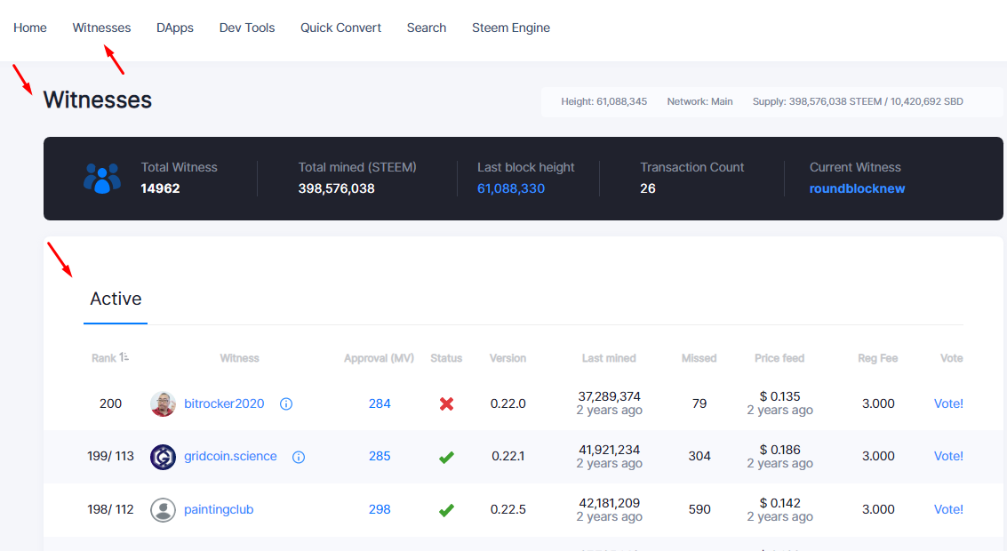1007x551 pixels.
Task: Click Total mined value 398,576,038
Action: (337, 188)
